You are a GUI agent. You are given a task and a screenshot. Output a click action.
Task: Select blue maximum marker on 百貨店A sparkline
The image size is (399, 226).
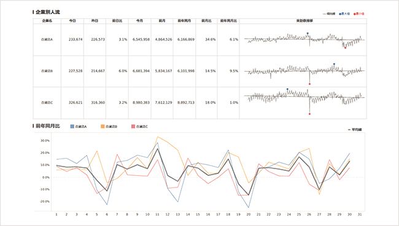click(x=308, y=33)
